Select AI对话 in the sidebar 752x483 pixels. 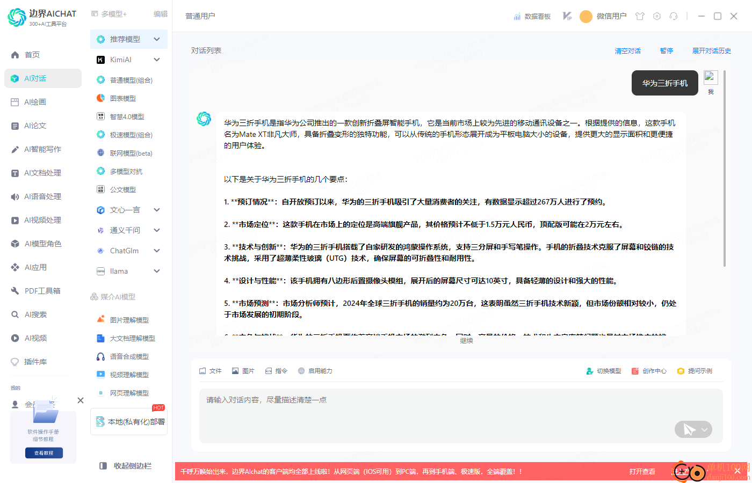[43, 78]
